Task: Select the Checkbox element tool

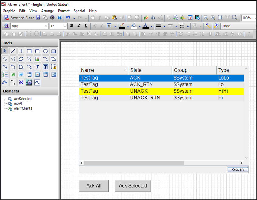Action: pos(12,75)
